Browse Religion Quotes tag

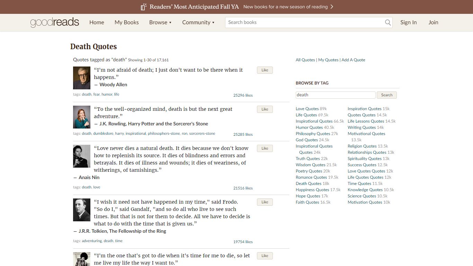click(362, 146)
